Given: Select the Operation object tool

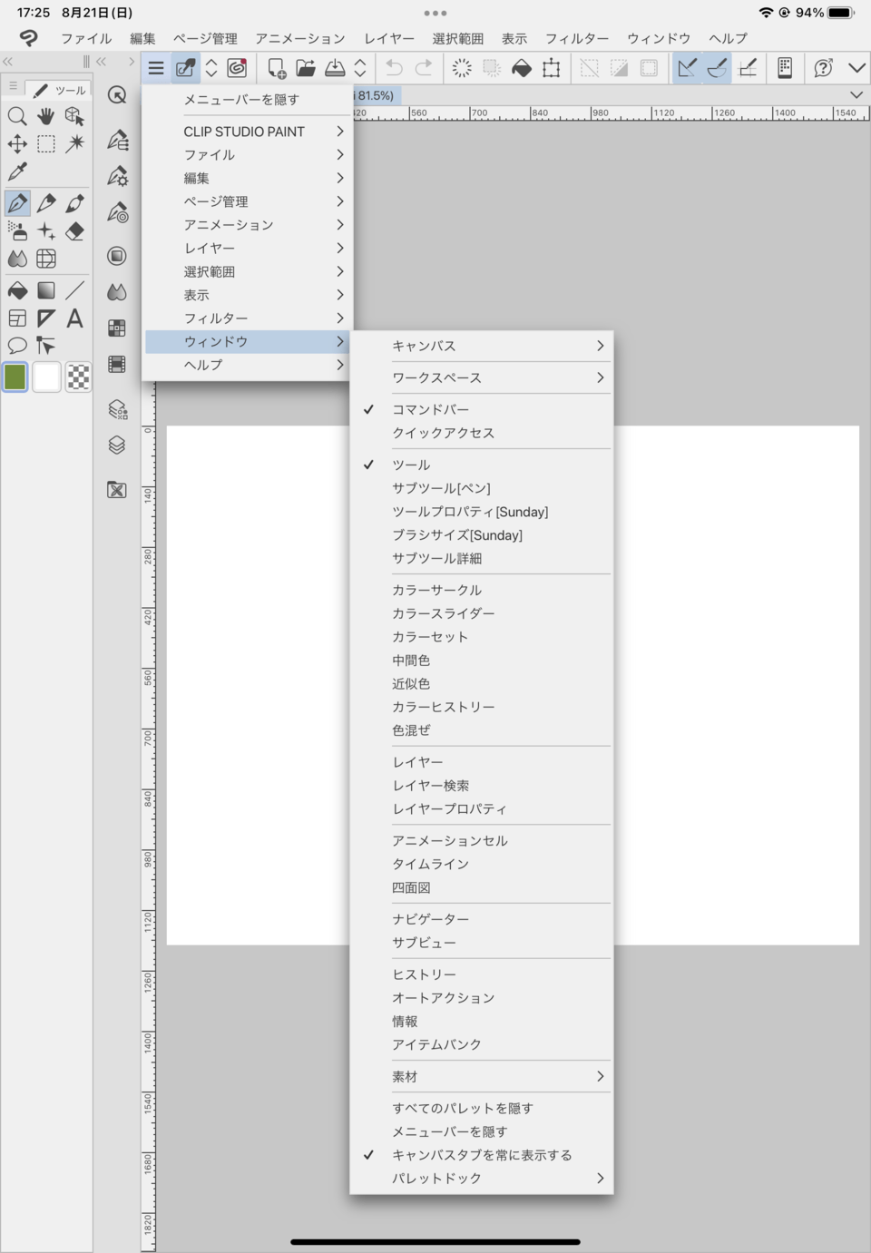Looking at the screenshot, I should click(x=75, y=116).
